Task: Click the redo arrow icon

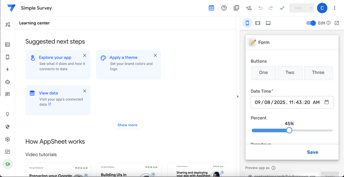Action: click(271, 8)
